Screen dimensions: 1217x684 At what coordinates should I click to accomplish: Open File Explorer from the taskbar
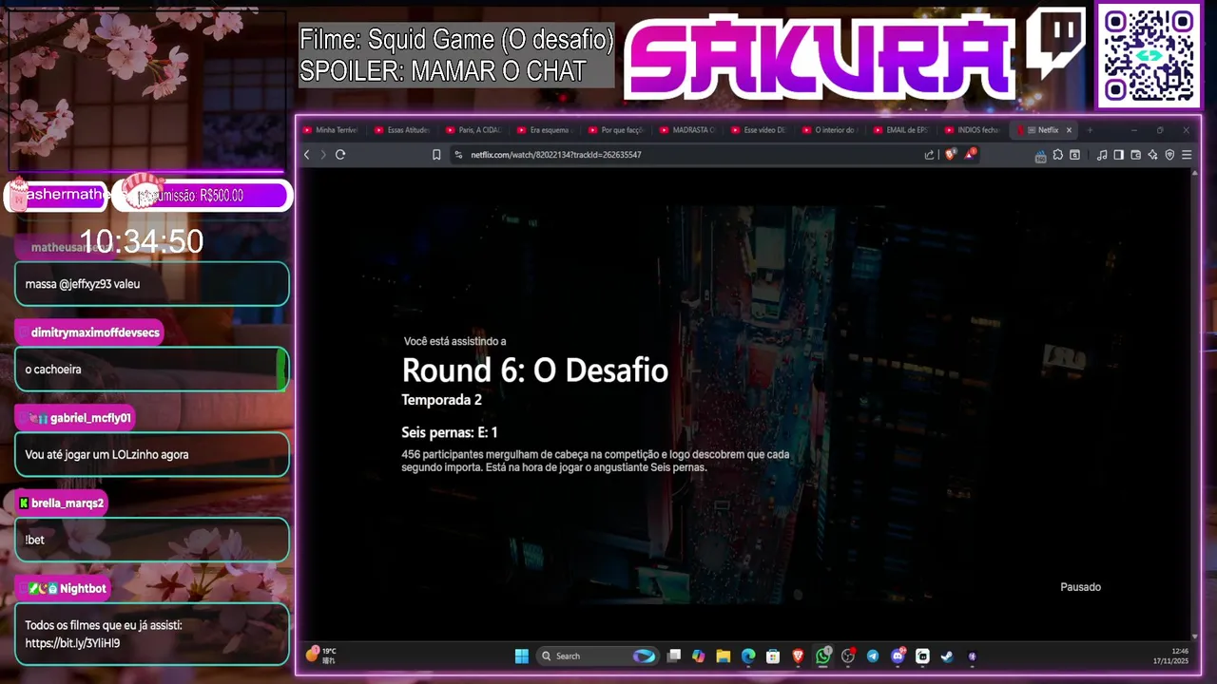tap(724, 655)
